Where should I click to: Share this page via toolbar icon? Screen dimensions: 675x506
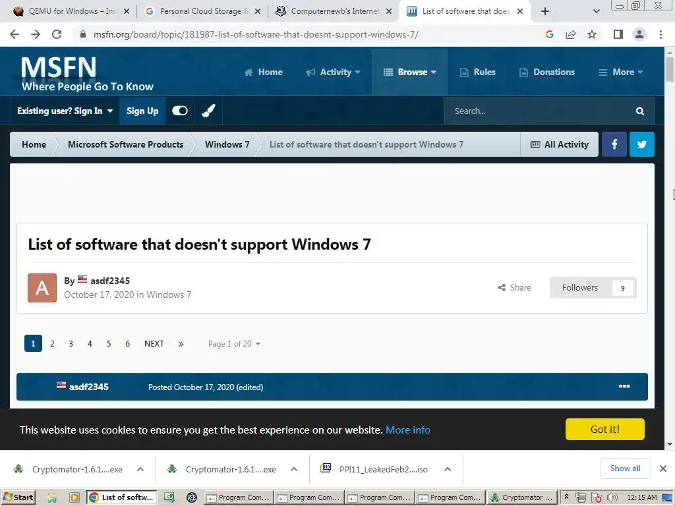point(571,34)
